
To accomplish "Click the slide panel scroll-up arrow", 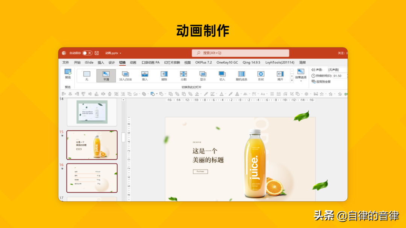I will tap(124, 100).
